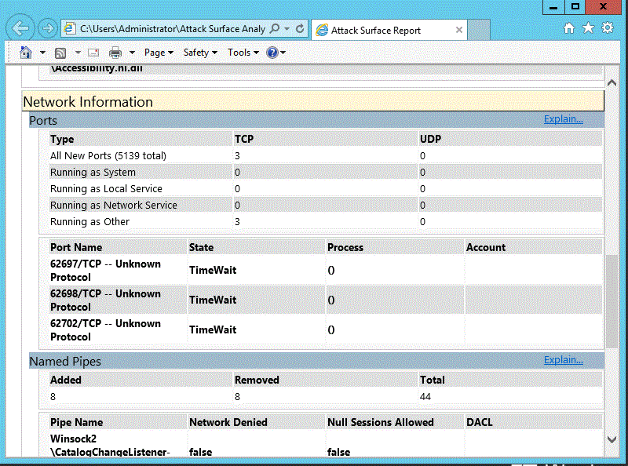Click the browser Forward arrow button

47,28
